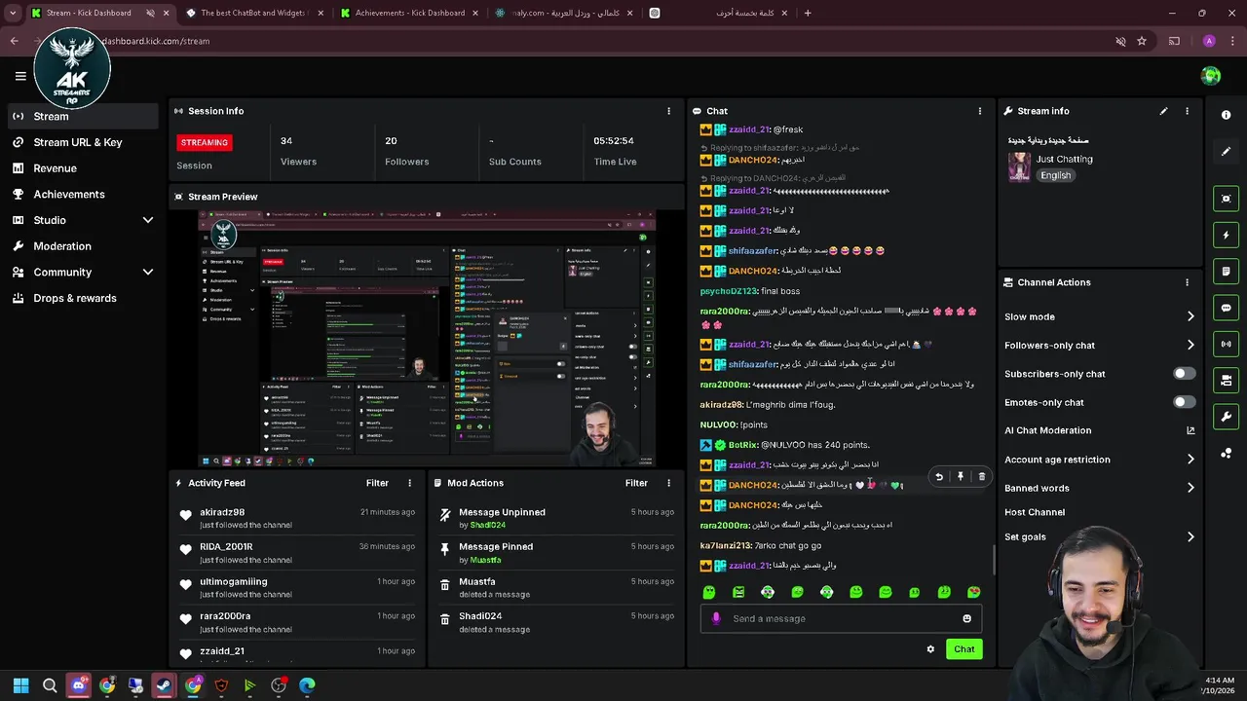
Task: Expand the Community sidebar section
Action: click(x=148, y=273)
